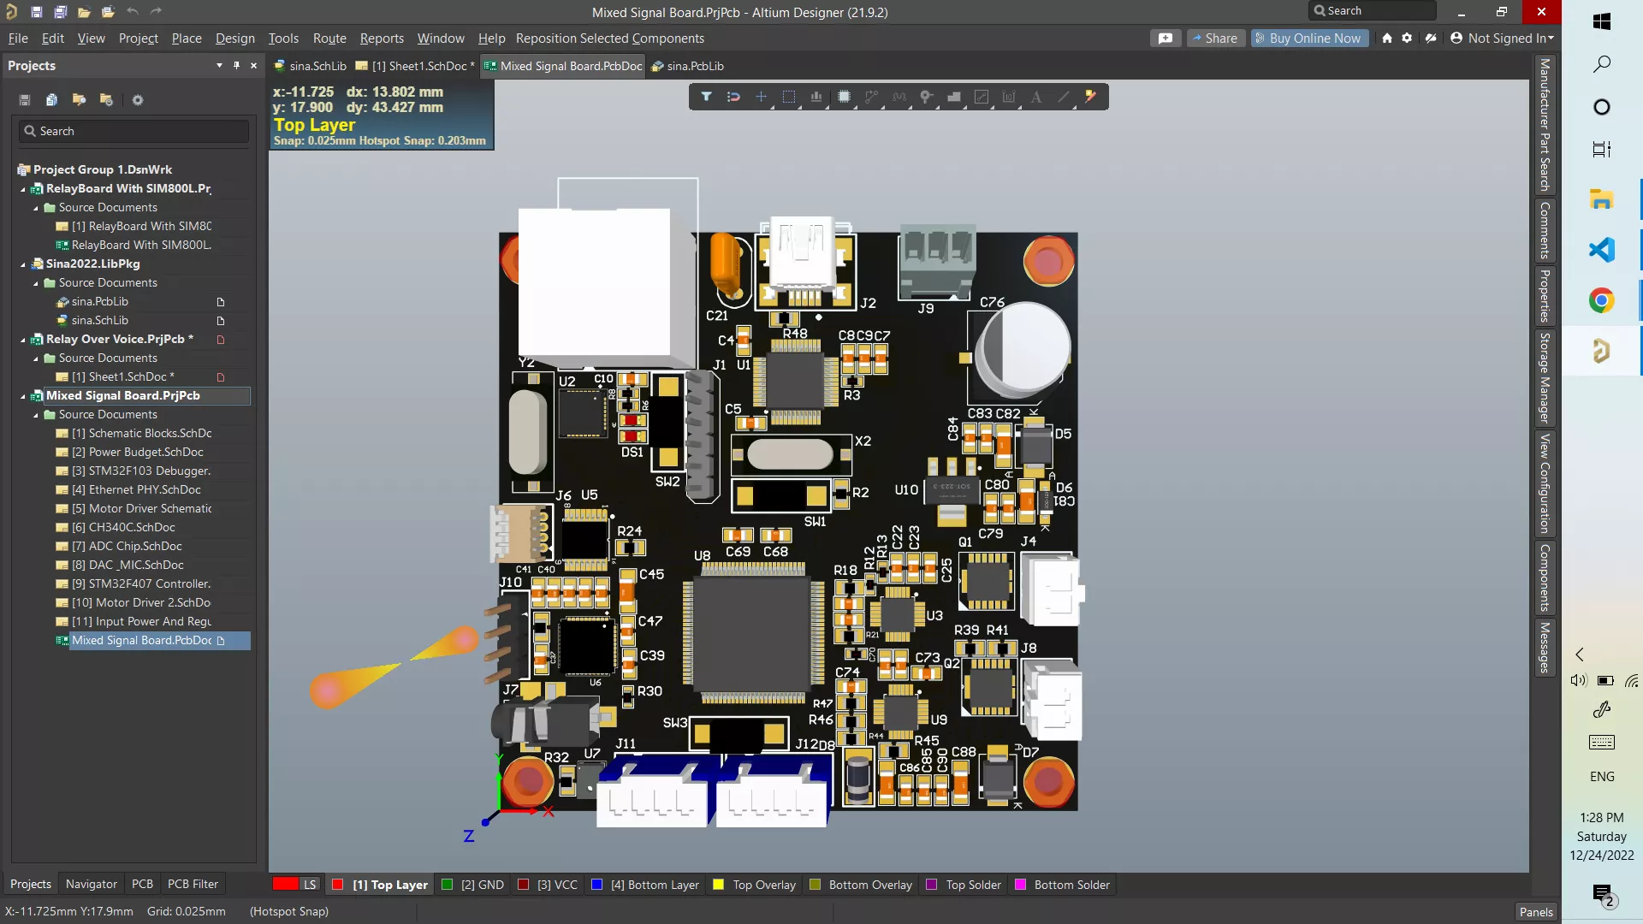Open the Design menu
The image size is (1643, 924).
234,38
